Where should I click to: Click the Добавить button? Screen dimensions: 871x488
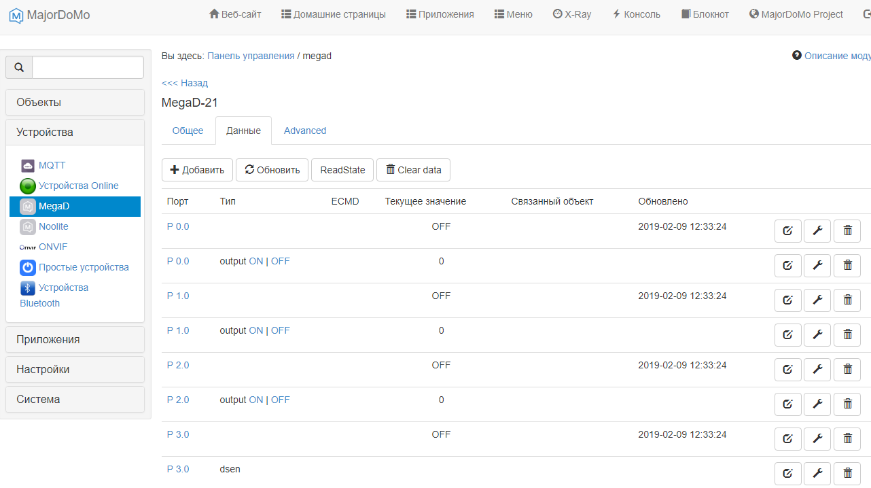click(197, 170)
